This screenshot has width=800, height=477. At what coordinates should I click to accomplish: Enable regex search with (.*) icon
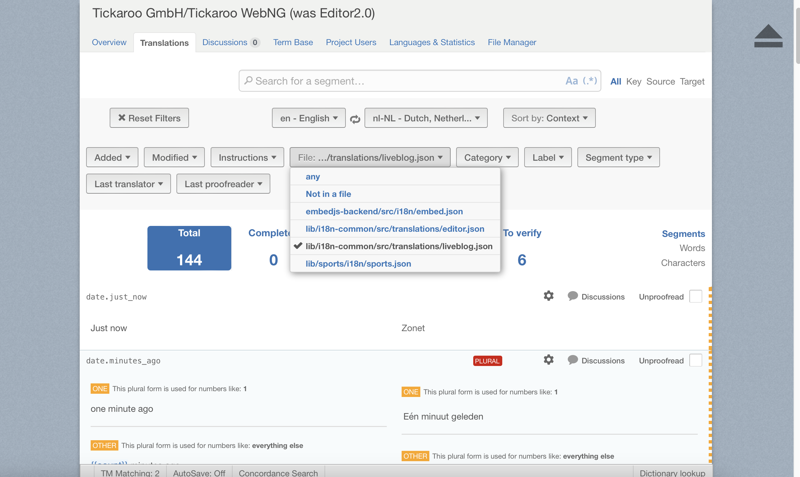point(590,81)
